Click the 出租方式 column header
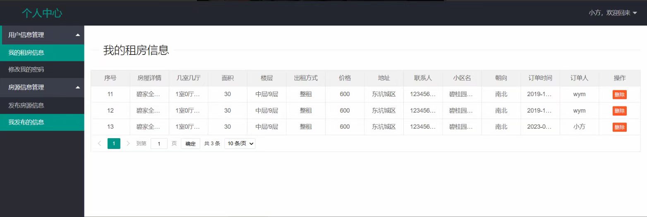This screenshot has height=217, width=647. click(x=306, y=78)
